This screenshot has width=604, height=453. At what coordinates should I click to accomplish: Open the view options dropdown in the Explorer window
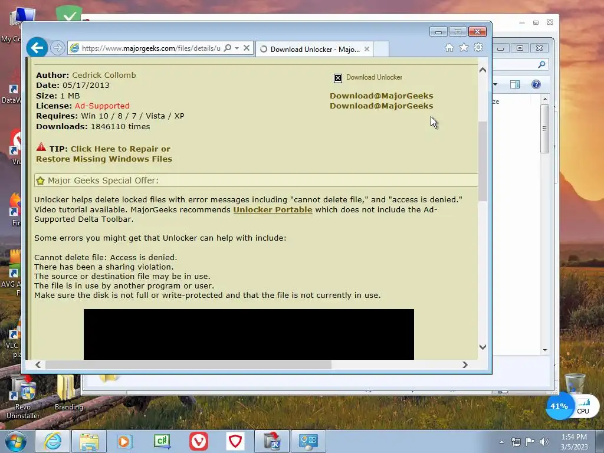495,84
